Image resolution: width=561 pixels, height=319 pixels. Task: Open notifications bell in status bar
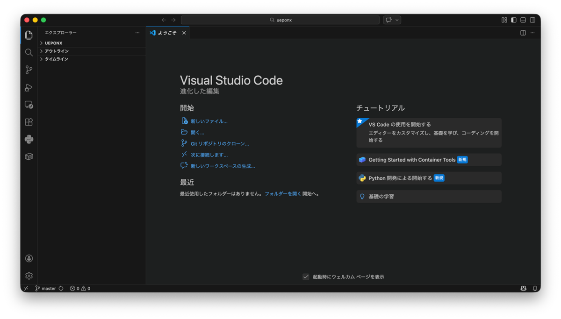pos(535,289)
